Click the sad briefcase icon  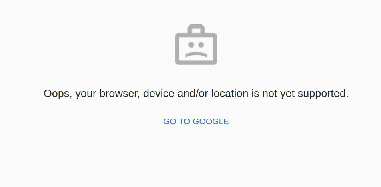click(x=196, y=45)
